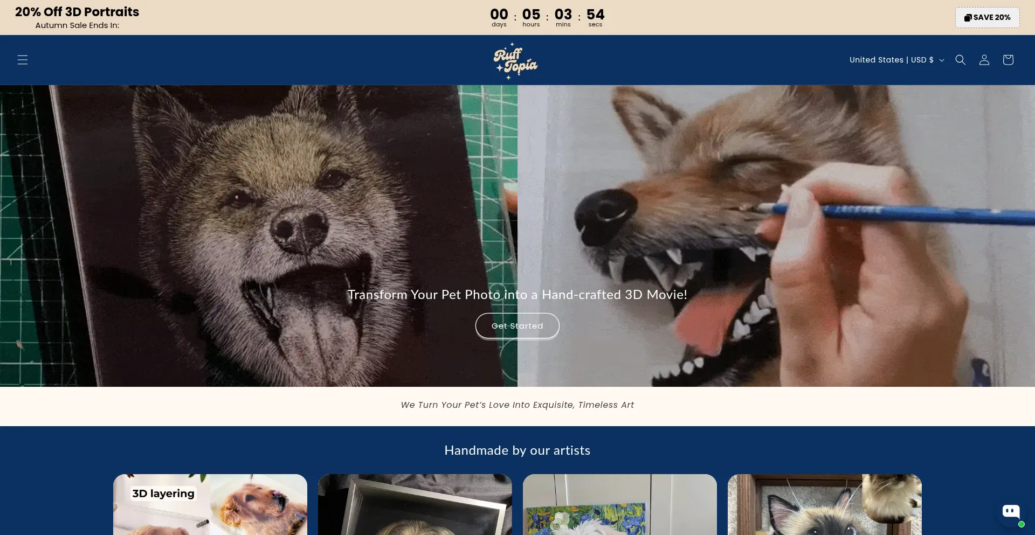Open the blue floral painting card
This screenshot has height=535, width=1035.
point(620,504)
